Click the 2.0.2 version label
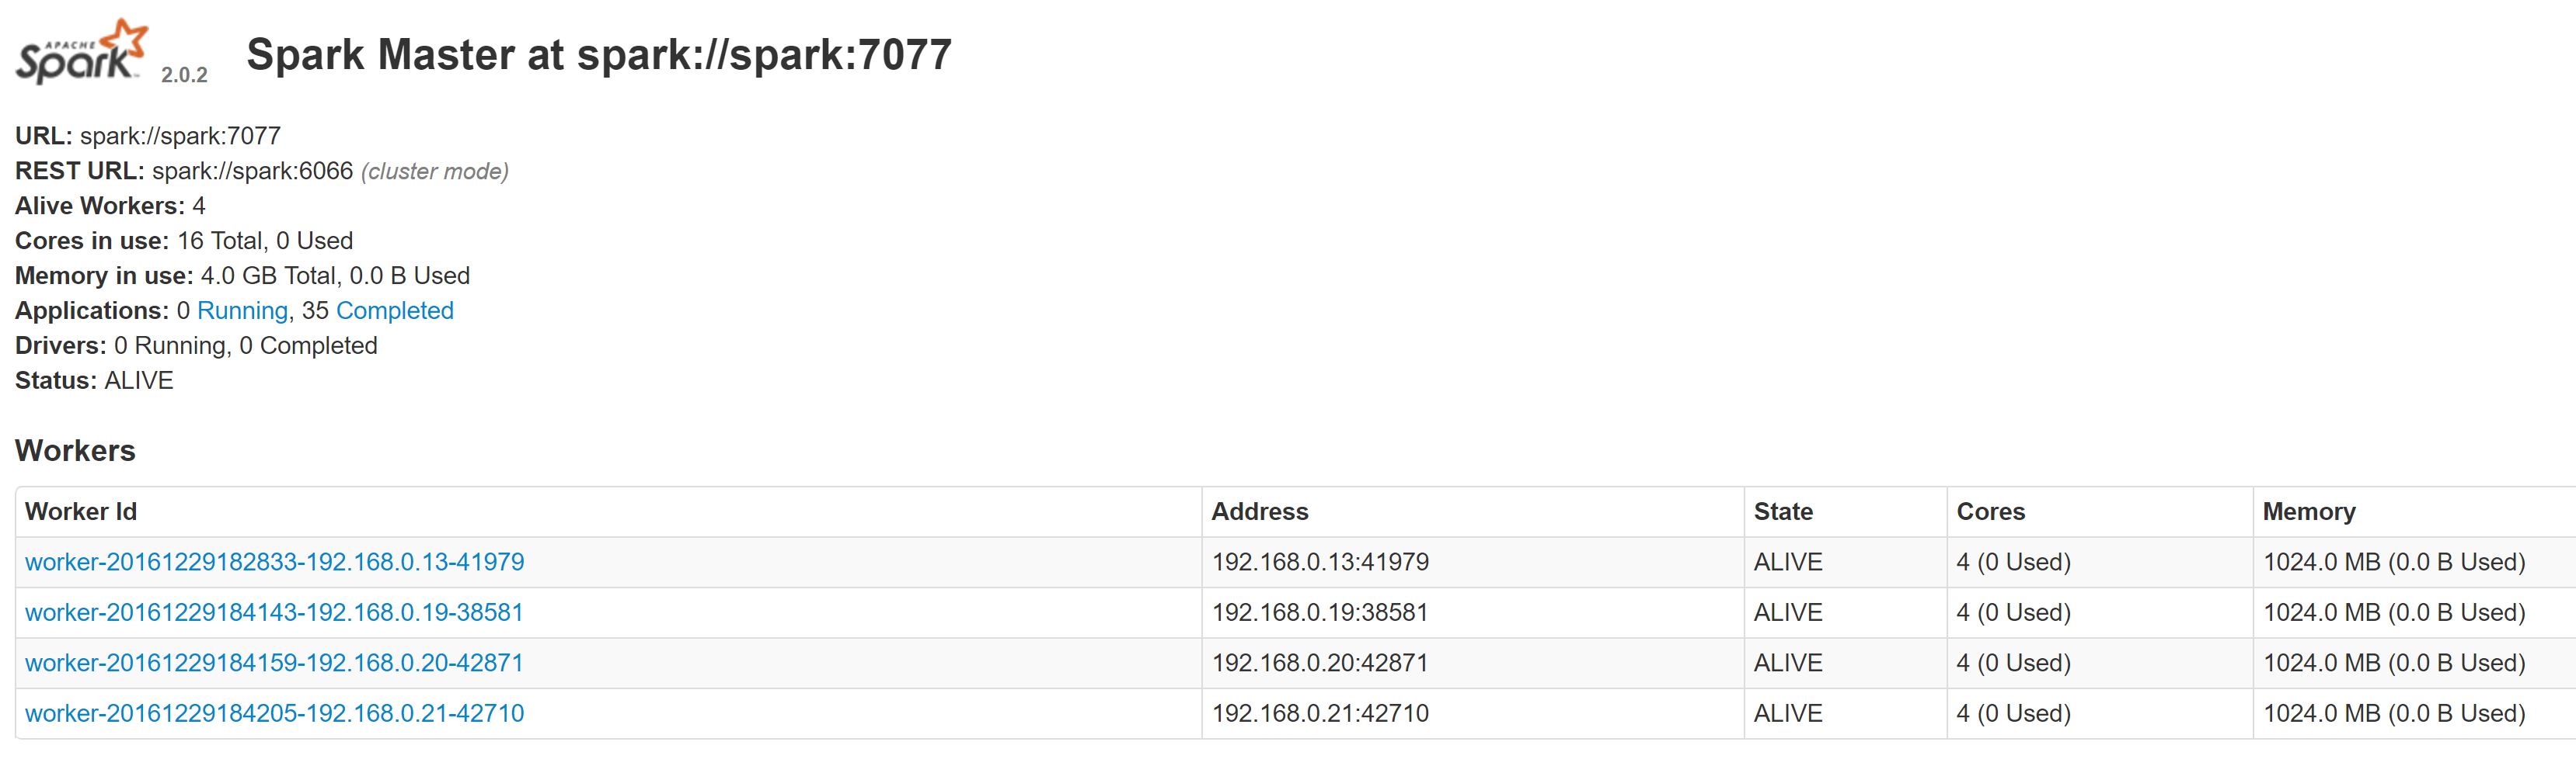2576x773 pixels. pos(184,75)
